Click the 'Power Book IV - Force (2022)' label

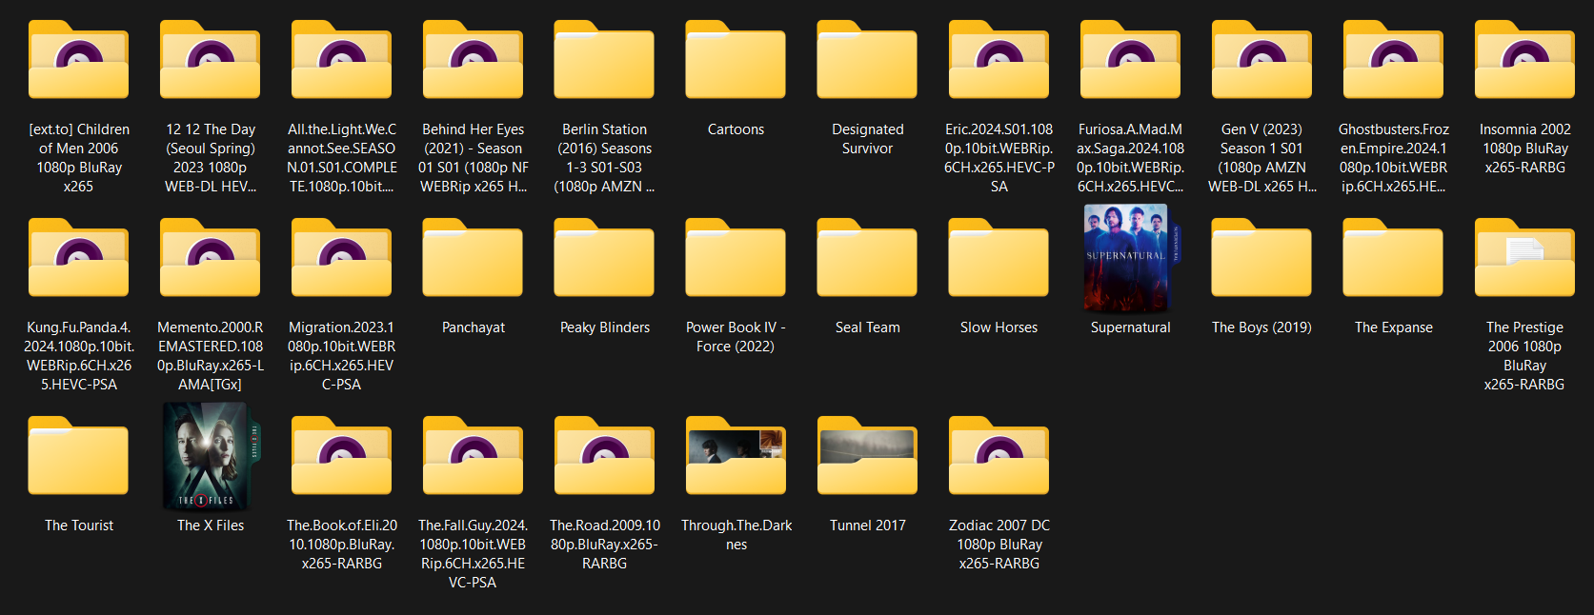coord(736,337)
